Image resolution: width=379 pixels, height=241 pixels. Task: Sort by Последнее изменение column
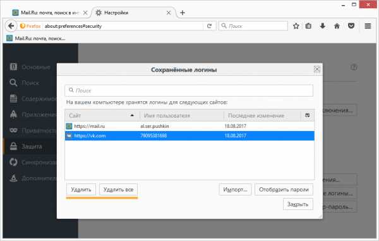tap(262, 115)
